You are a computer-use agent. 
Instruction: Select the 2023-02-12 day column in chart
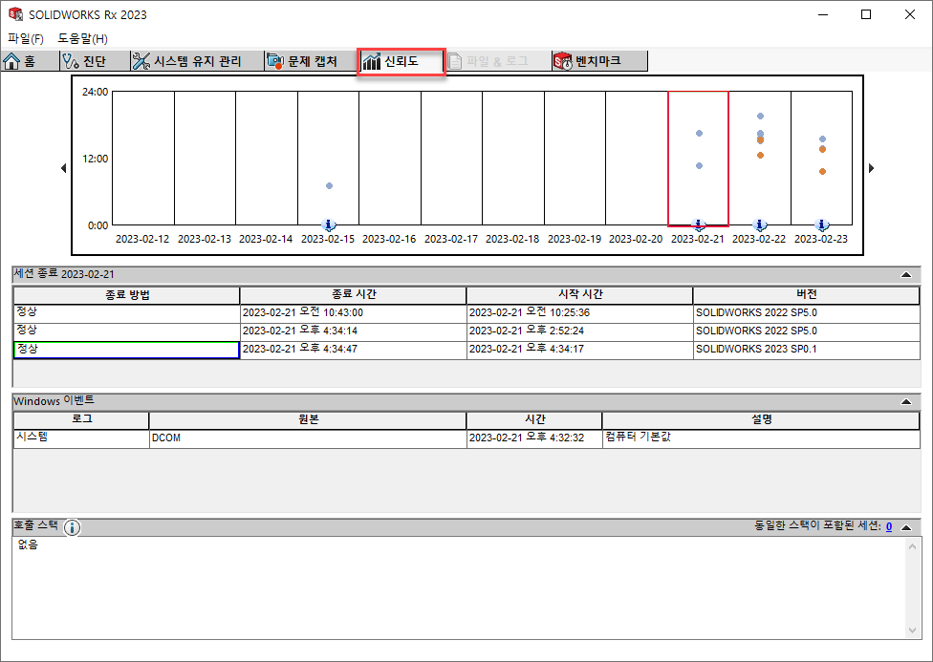pyautogui.click(x=143, y=159)
